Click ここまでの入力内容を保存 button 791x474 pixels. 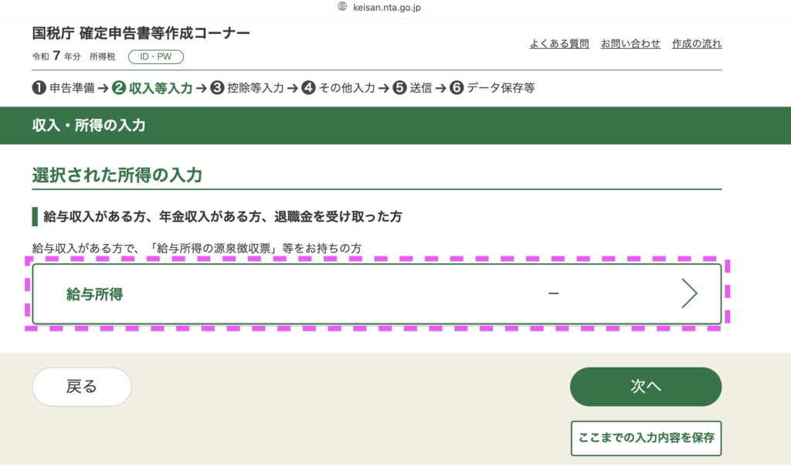click(x=646, y=438)
